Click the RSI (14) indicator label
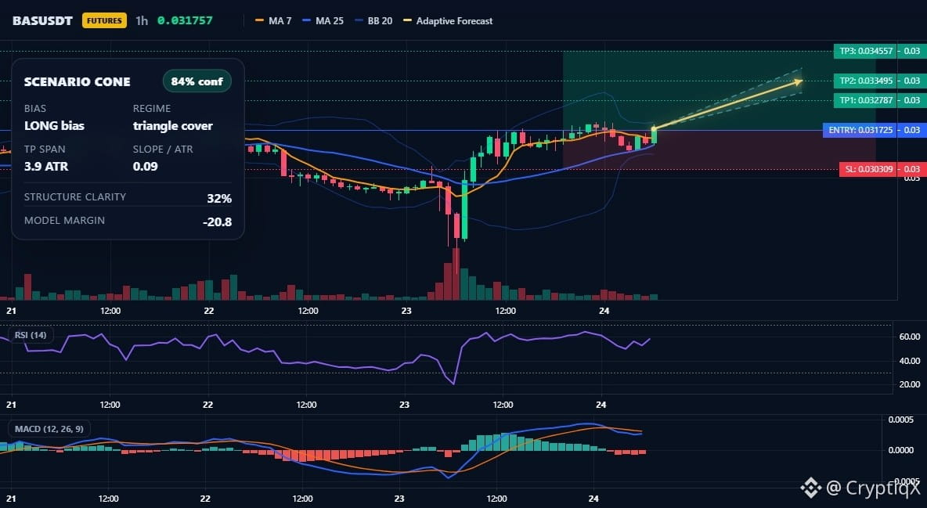The height and width of the screenshot is (508, 927). coord(31,335)
